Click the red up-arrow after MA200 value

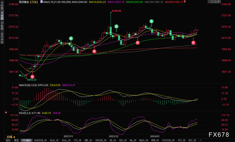pos(185,1)
